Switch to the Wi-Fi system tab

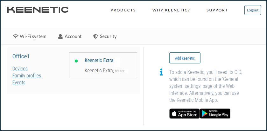30,36
